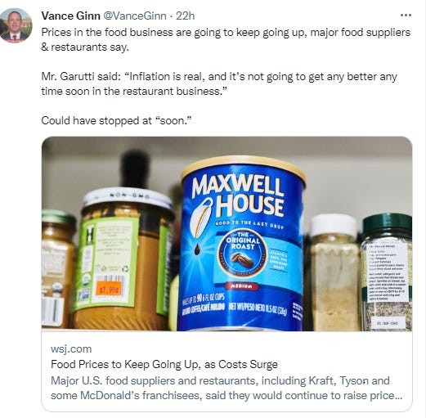Open the Maxwell House coffee can preview image

pyautogui.click(x=226, y=234)
